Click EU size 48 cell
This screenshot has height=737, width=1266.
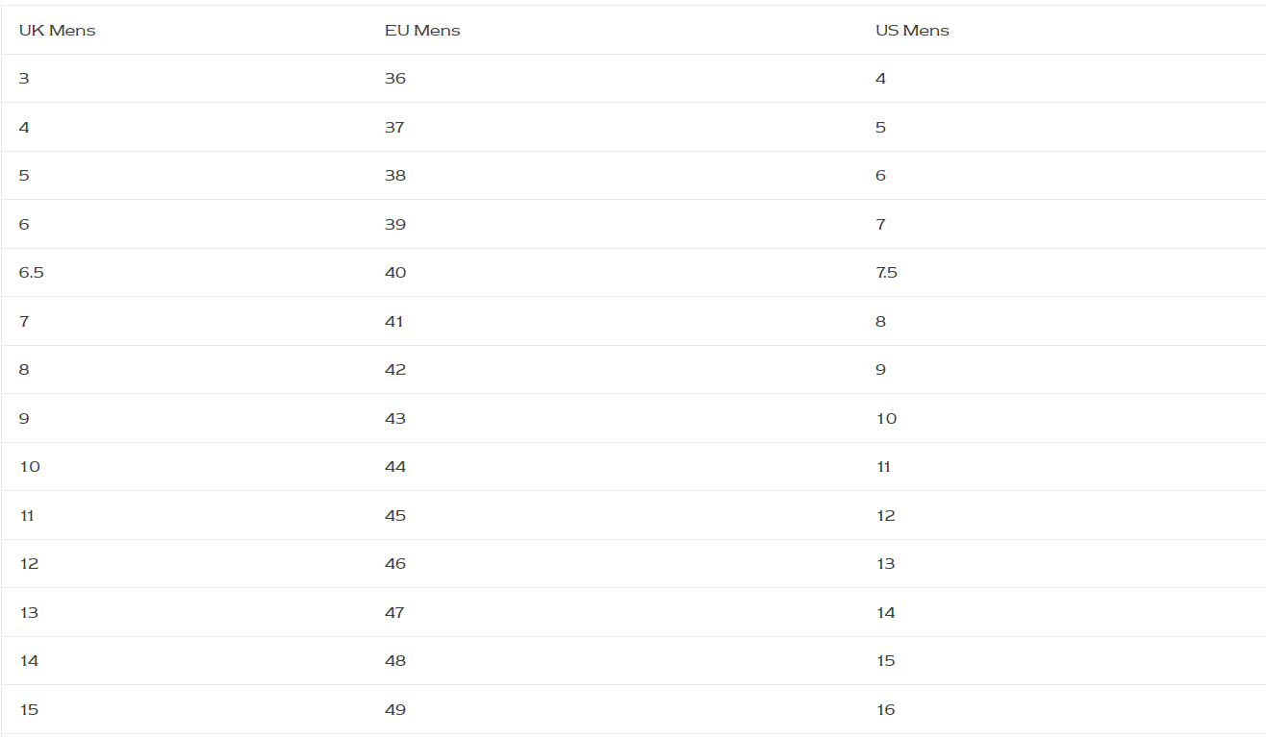tap(395, 661)
